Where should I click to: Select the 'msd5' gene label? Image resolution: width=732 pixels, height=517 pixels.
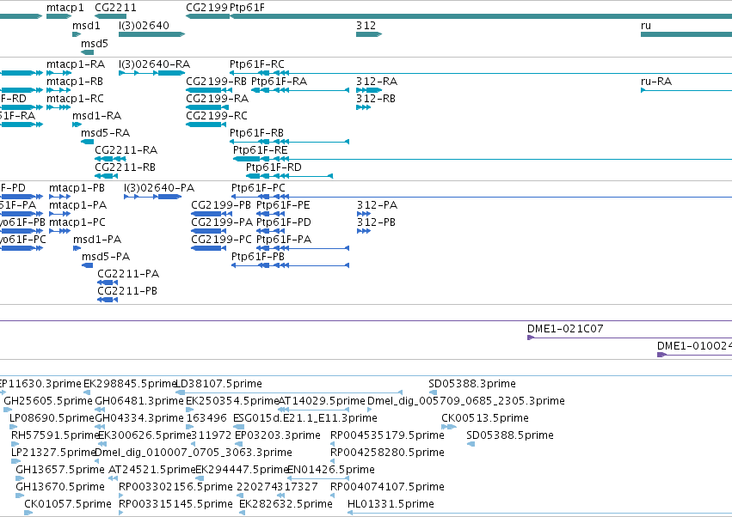pos(95,43)
